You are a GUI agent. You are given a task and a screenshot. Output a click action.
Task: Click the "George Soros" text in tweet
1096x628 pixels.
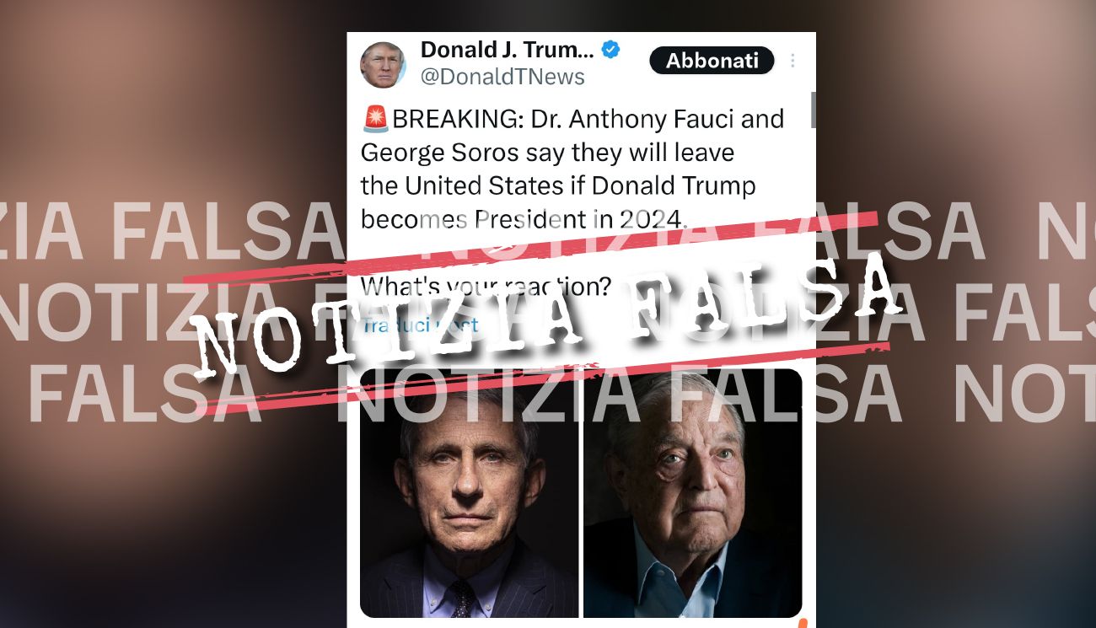tap(414, 153)
